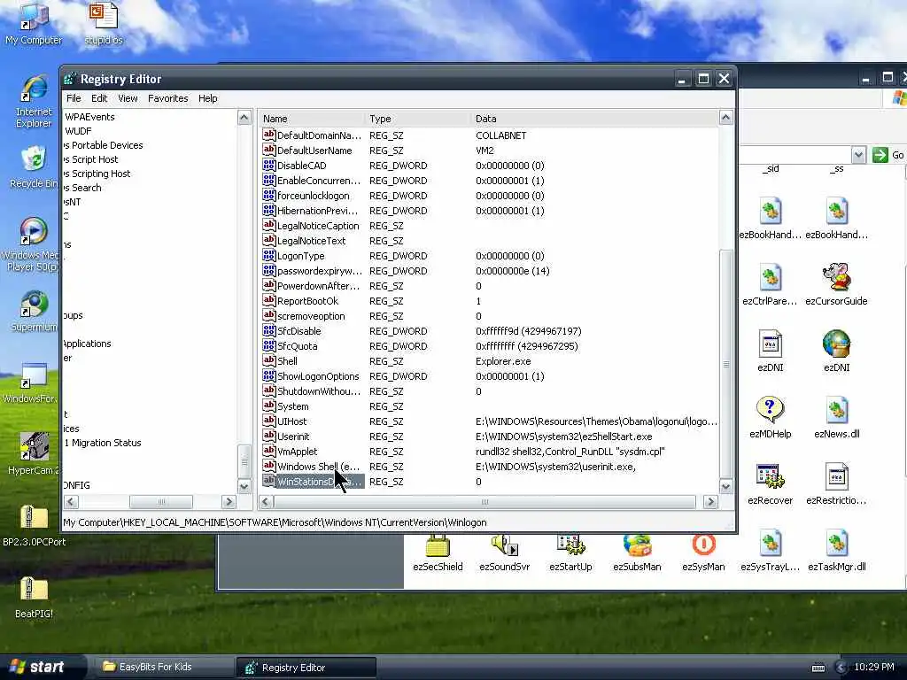Select the UIHost registry value
The image size is (907, 680).
tap(291, 421)
